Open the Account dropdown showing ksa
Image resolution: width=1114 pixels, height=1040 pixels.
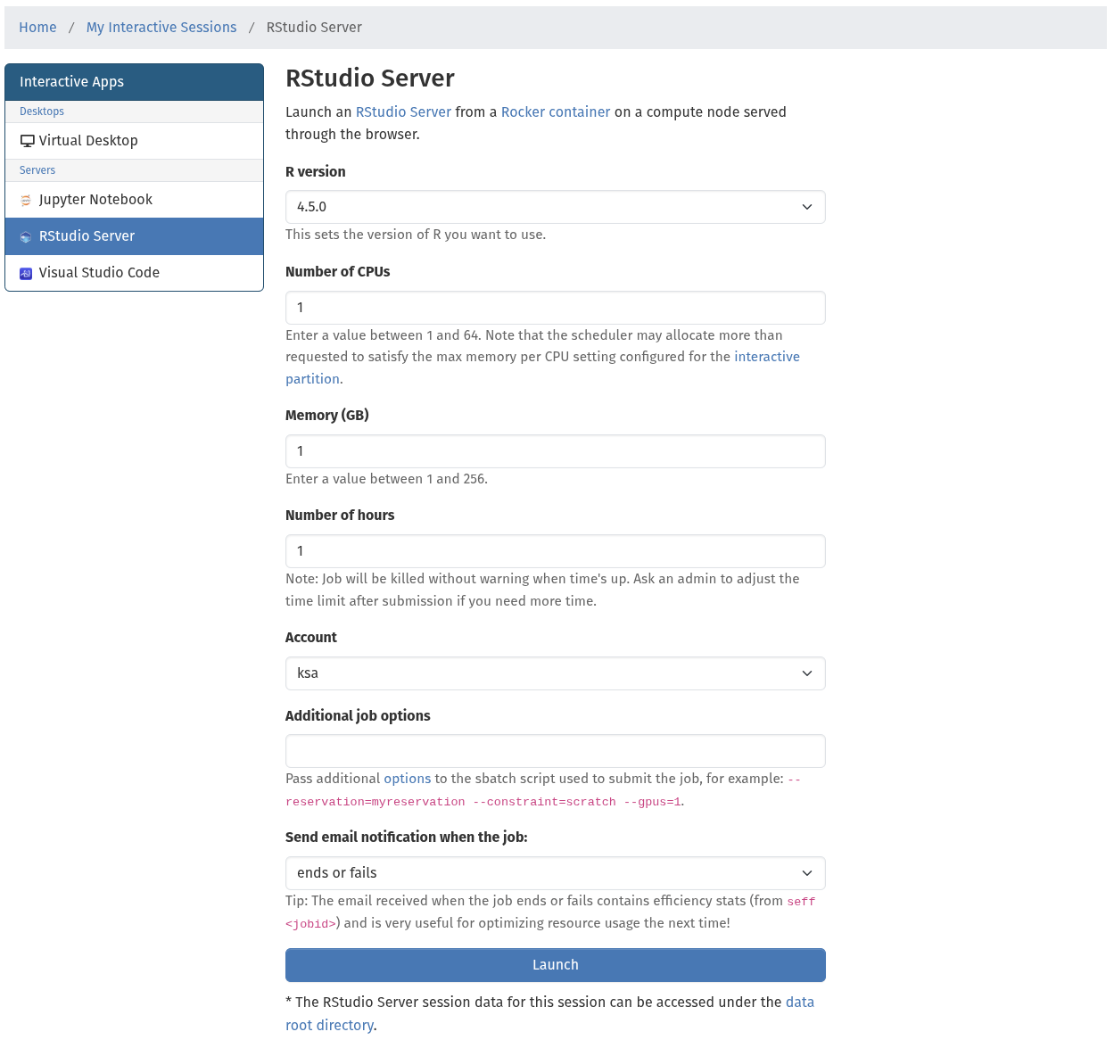[x=555, y=673]
